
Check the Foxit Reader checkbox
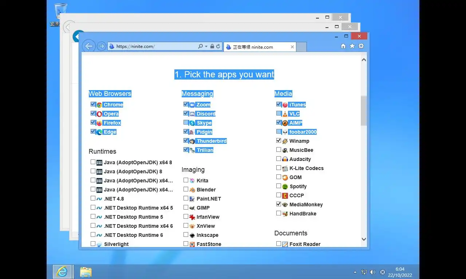[x=279, y=244]
